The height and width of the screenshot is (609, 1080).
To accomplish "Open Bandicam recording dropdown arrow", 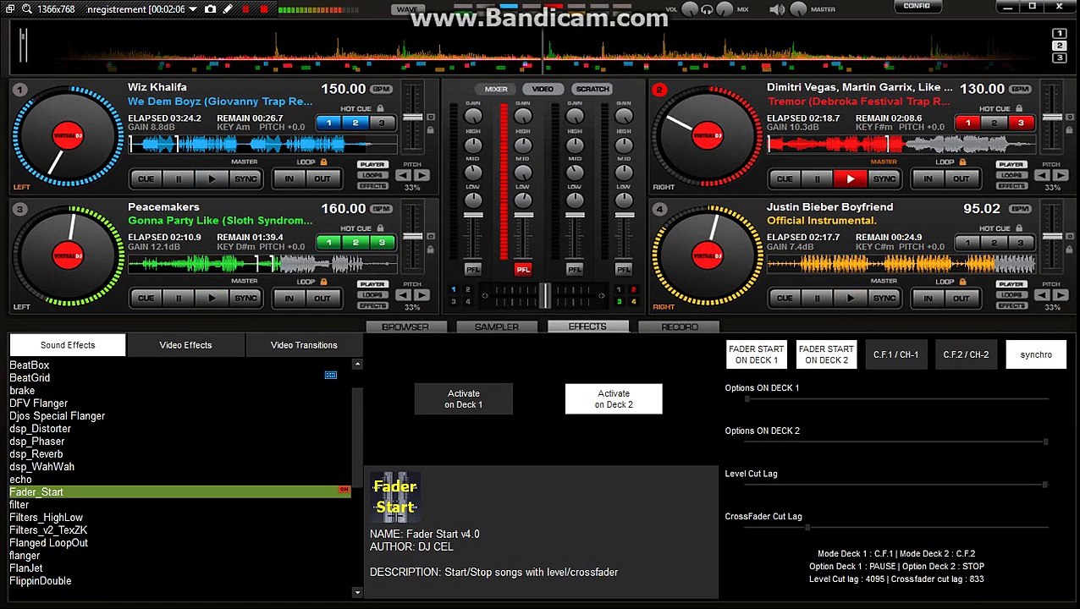I will [x=193, y=9].
